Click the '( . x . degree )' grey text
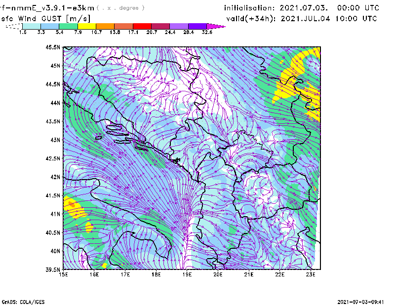The image size is (395, 305). point(120,8)
